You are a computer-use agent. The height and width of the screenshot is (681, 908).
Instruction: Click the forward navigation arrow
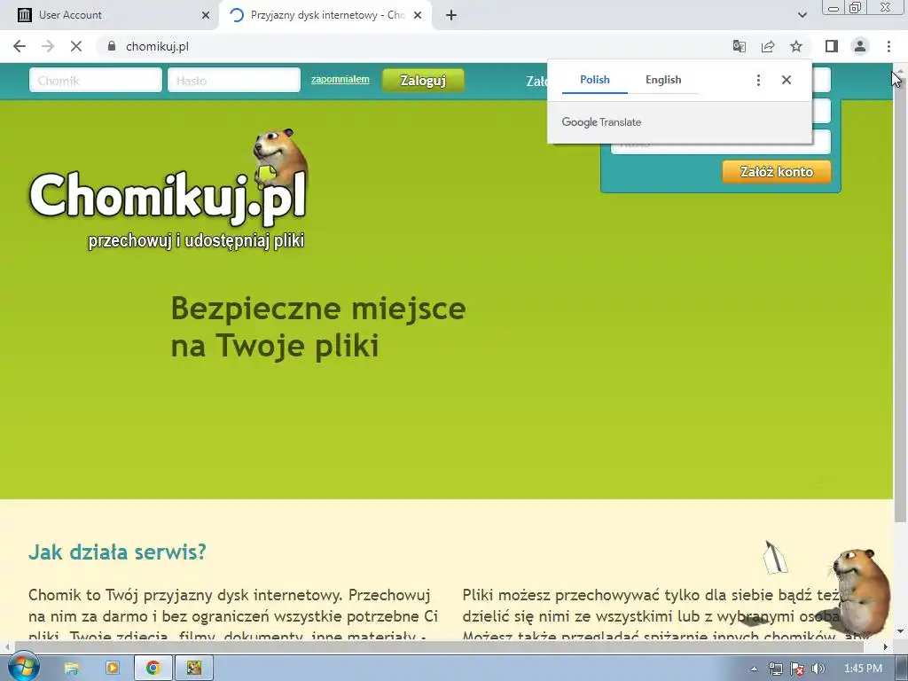48,46
